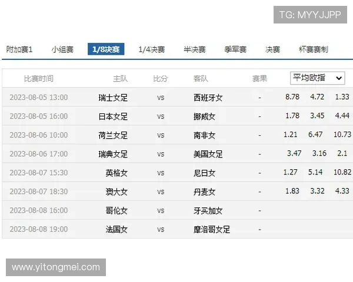Open away team 南非女
Image resolution: width=353 pixels, height=282 pixels.
[x=204, y=135]
